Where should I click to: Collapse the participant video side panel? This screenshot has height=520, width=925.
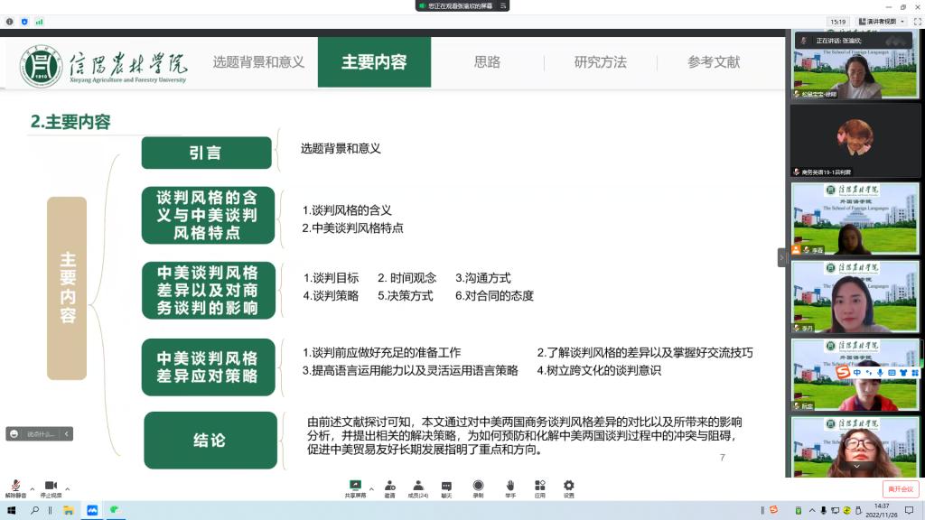(x=782, y=257)
